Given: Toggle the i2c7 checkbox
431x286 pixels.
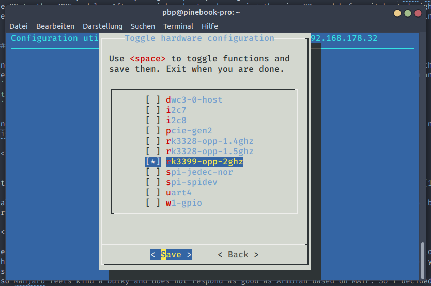Looking at the screenshot, I should pos(153,110).
